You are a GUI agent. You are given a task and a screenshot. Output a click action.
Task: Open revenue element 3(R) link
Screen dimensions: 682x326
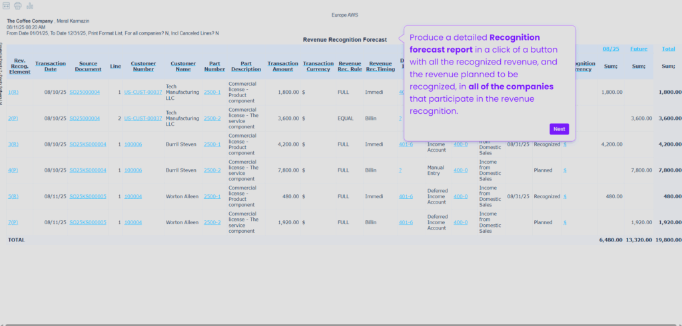coord(13,144)
